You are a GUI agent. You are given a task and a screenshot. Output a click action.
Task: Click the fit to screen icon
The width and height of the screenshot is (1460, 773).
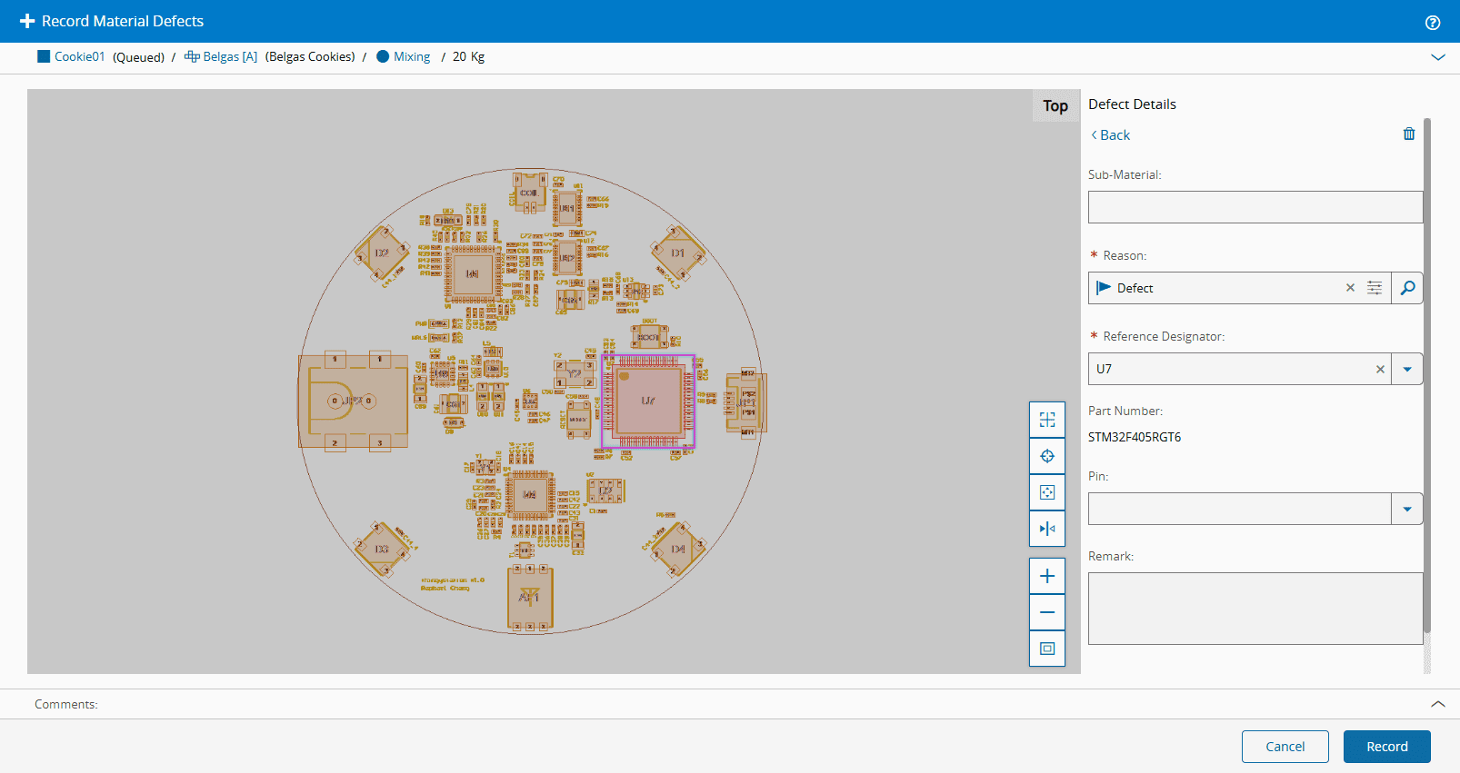(1046, 649)
